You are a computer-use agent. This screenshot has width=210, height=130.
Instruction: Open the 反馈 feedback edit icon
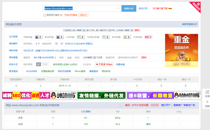coord(207,92)
